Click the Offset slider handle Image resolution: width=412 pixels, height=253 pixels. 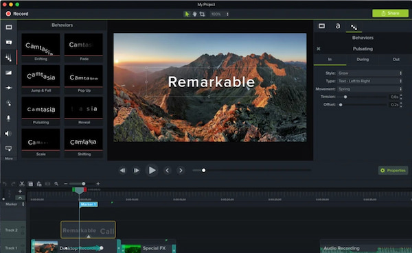pyautogui.click(x=341, y=105)
